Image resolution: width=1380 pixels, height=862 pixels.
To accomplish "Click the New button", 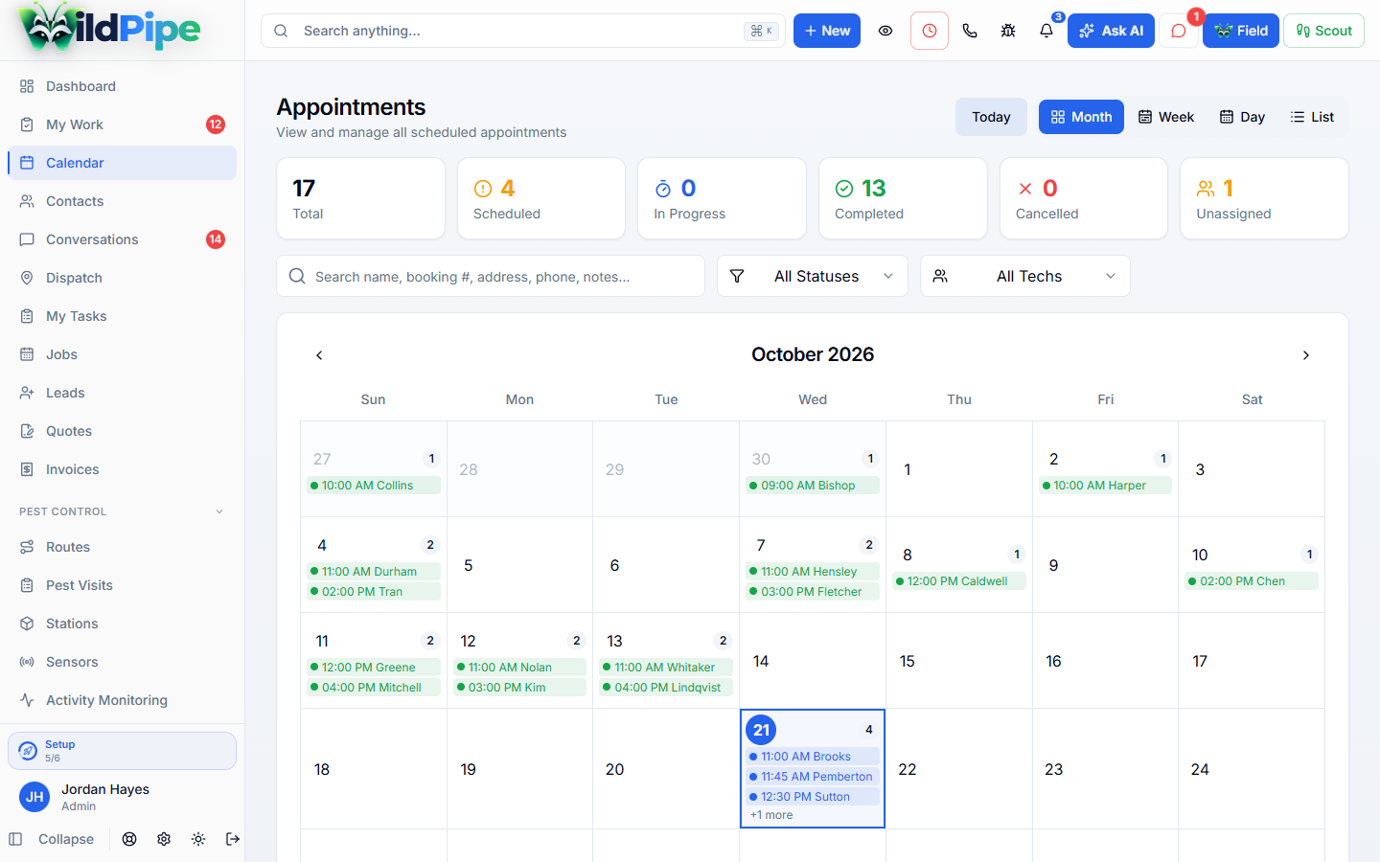I will click(x=827, y=31).
